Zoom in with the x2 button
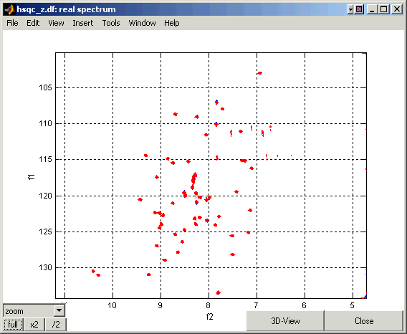The height and width of the screenshot is (334, 407). coord(34,325)
